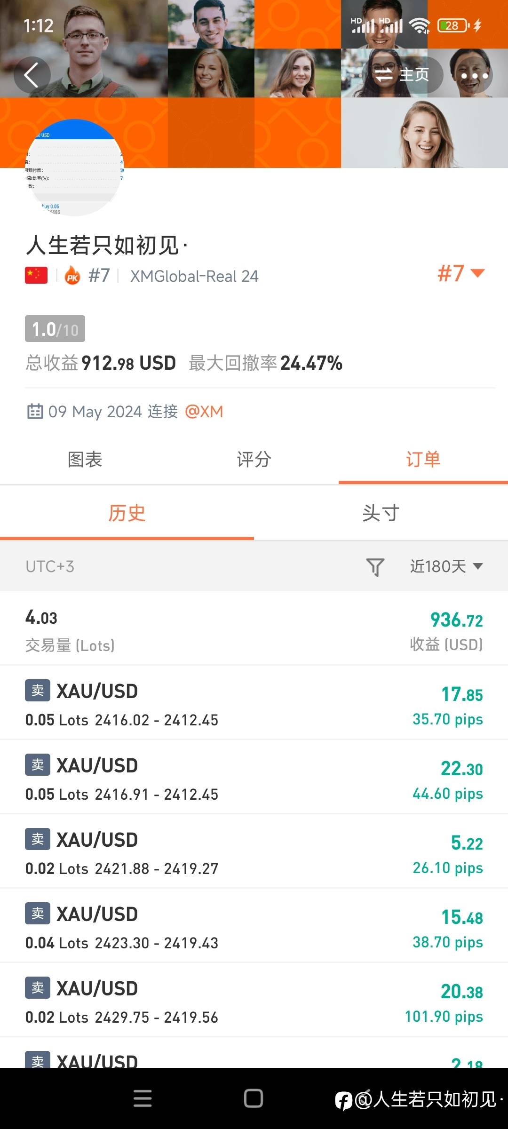This screenshot has width=508, height=1129.
Task: Select the 头寸 positions sub-tab
Action: (x=381, y=513)
